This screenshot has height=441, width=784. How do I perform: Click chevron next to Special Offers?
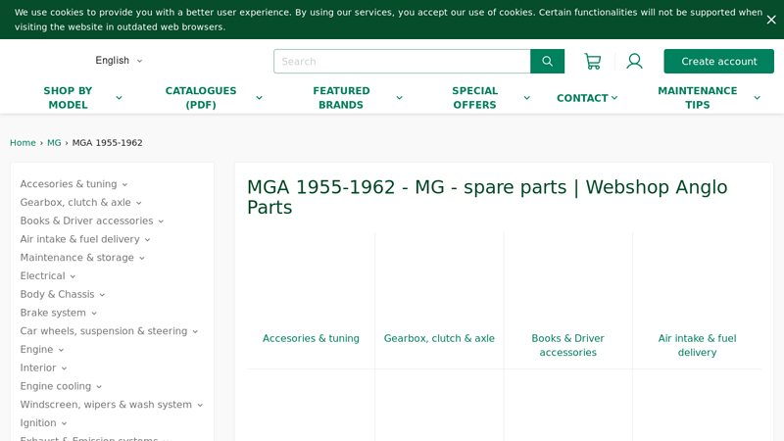(x=526, y=98)
